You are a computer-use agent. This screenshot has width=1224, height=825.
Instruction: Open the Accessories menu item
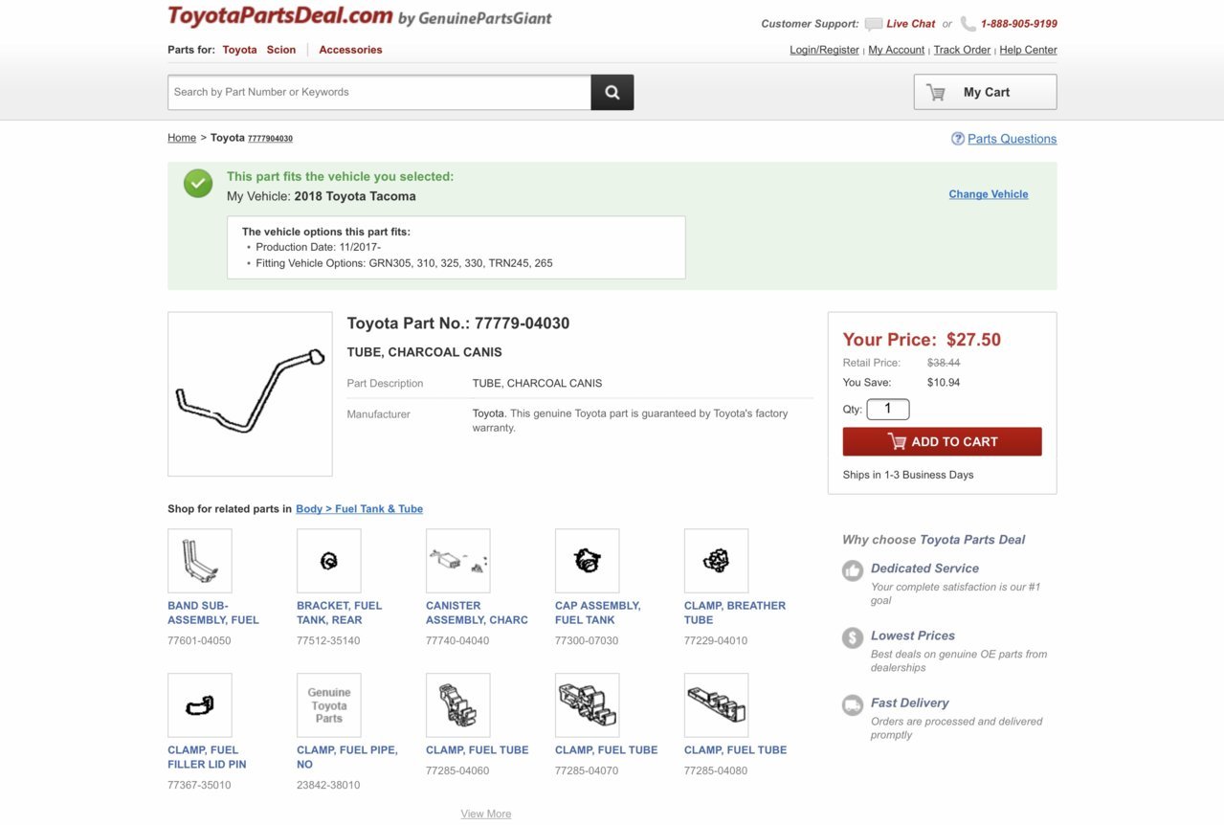(350, 50)
